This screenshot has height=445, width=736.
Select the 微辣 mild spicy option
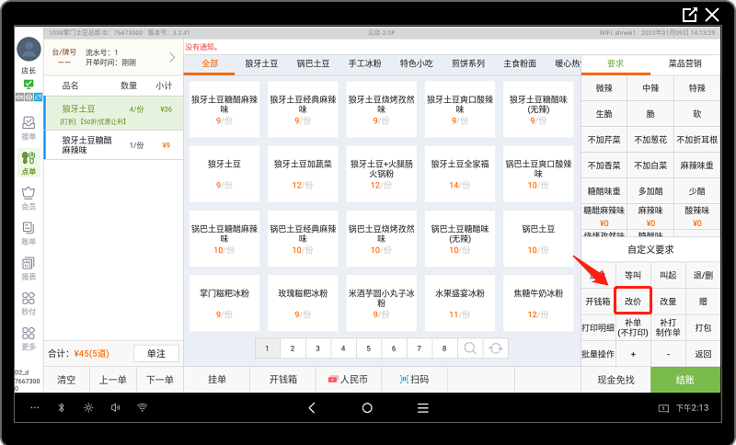tap(604, 88)
